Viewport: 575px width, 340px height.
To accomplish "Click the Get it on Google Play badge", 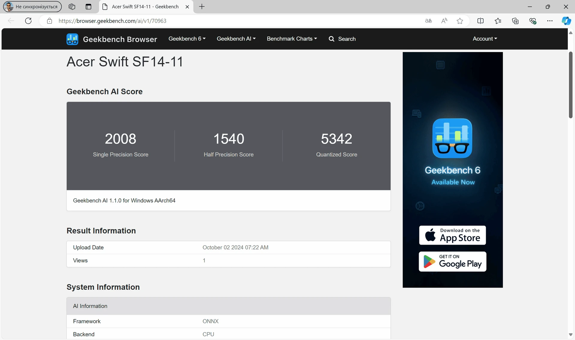I will pos(452,261).
